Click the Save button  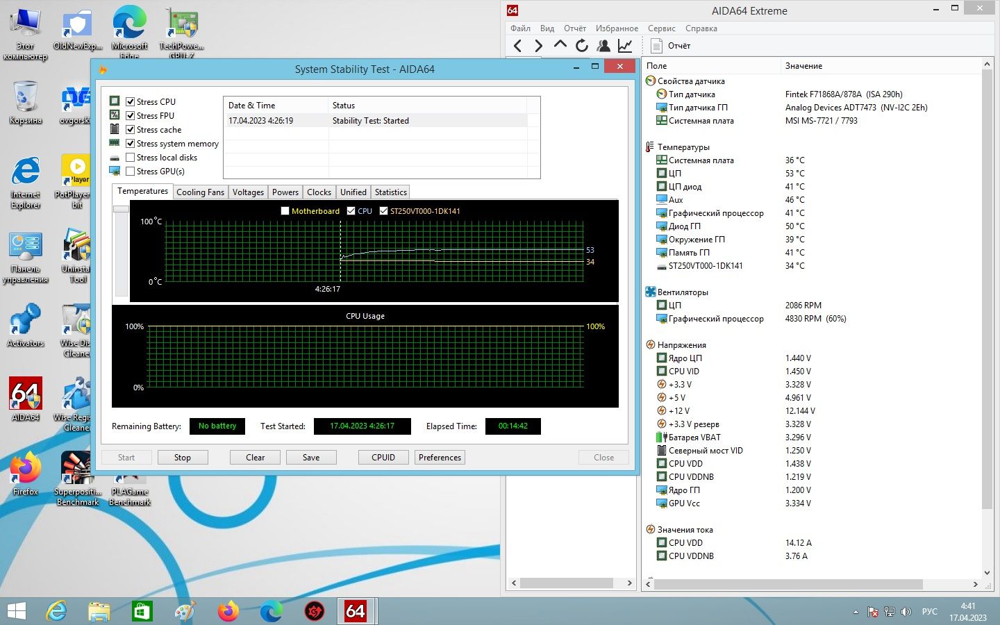[311, 458]
